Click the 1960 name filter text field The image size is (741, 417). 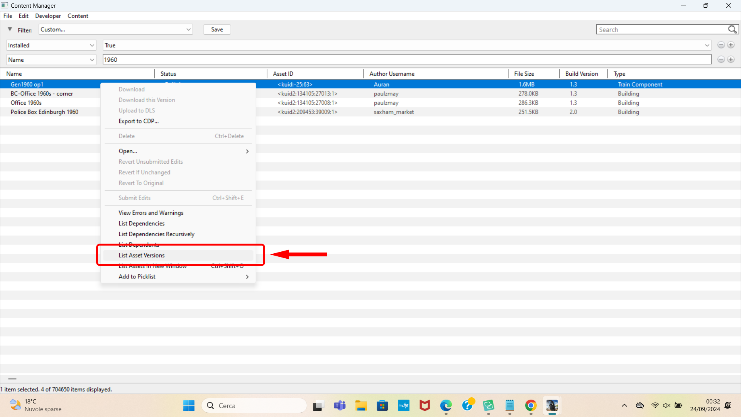click(x=407, y=59)
